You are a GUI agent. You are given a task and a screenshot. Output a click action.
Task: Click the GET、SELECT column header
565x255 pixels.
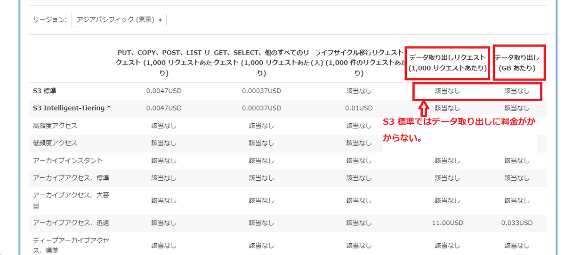261,63
